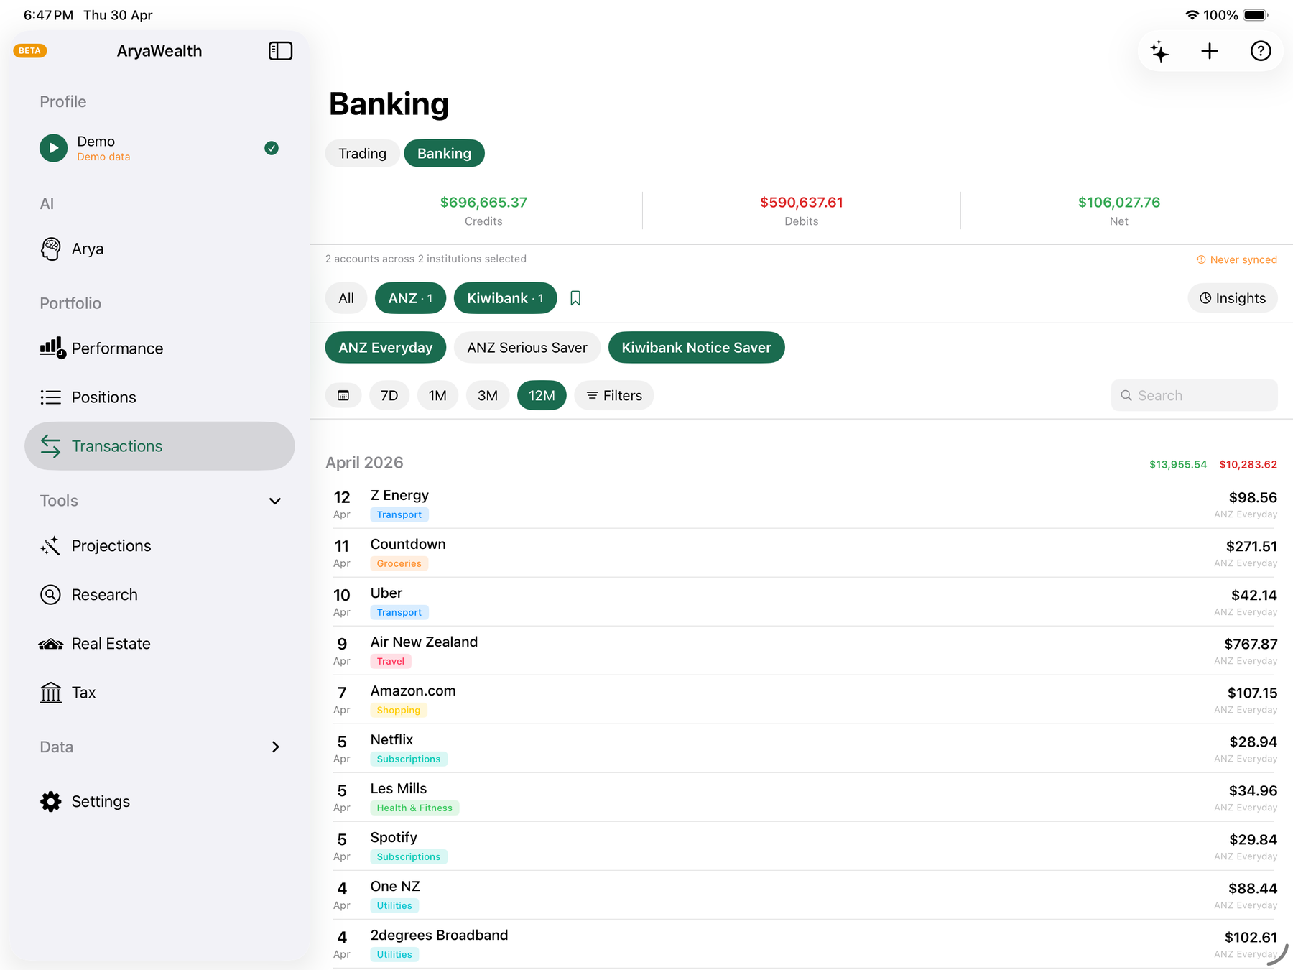Open the help question mark icon
This screenshot has height=970, width=1293.
[x=1261, y=51]
